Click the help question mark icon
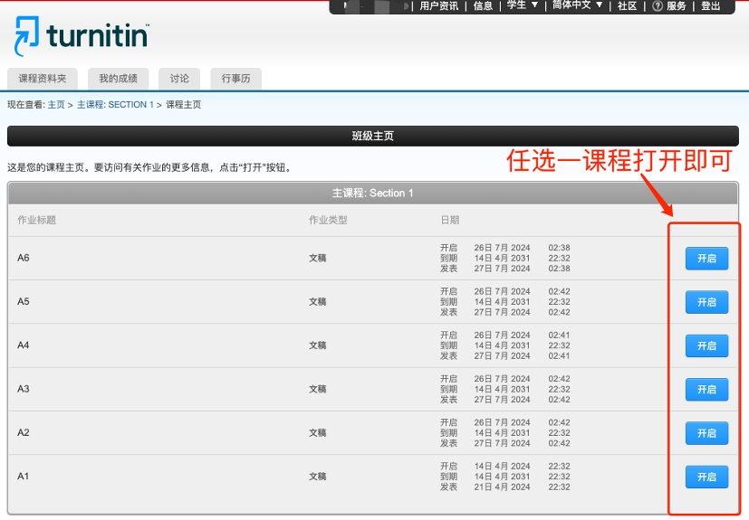Screen dimensions: 749x520 click(657, 6)
